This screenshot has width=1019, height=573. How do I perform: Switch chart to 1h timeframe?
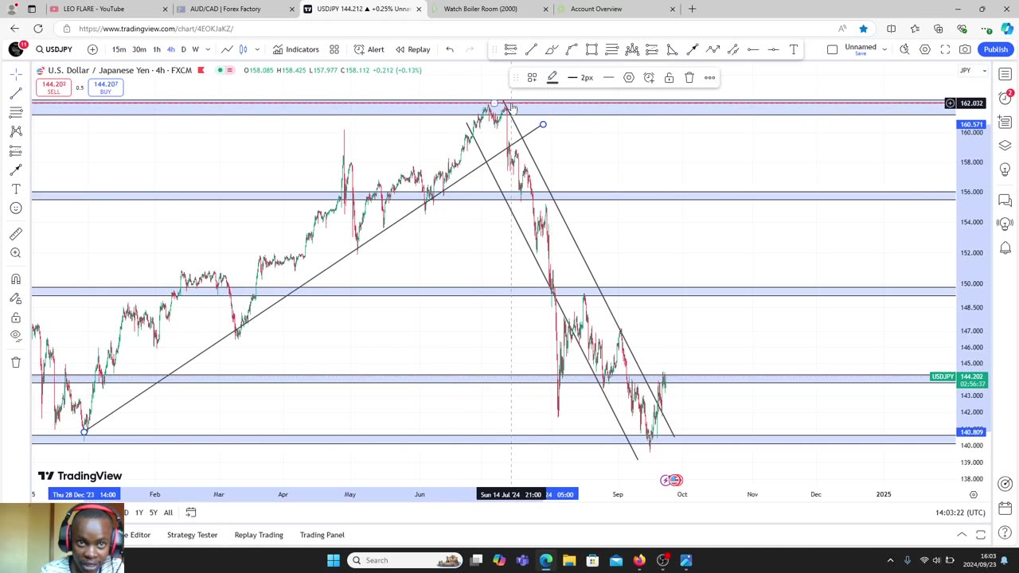coord(157,49)
